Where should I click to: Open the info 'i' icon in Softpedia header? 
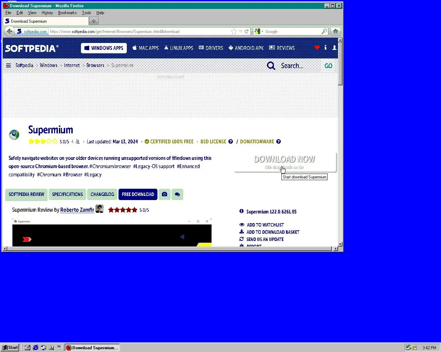326,47
